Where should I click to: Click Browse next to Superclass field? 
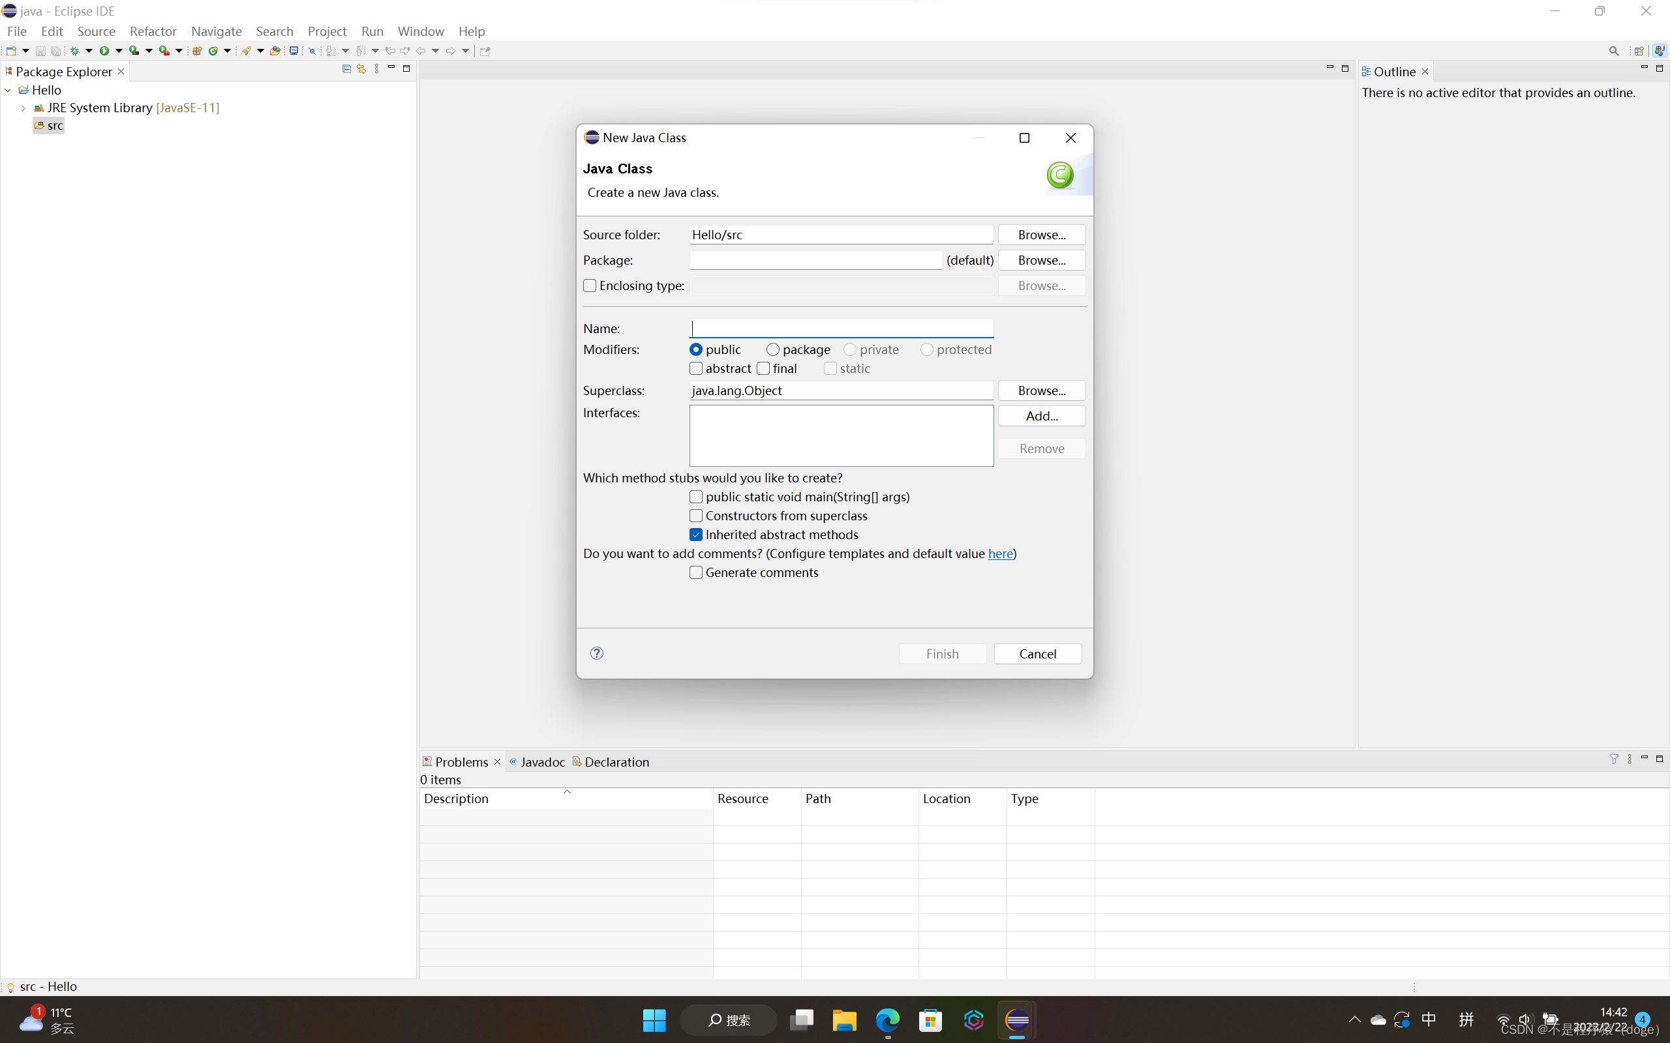[1040, 390]
